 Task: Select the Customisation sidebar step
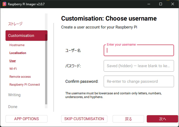[x=26, y=36]
